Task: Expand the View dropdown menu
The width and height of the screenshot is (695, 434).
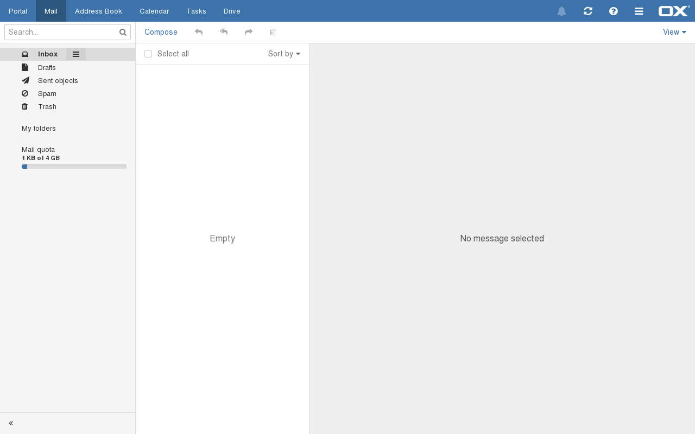Action: pos(674,32)
